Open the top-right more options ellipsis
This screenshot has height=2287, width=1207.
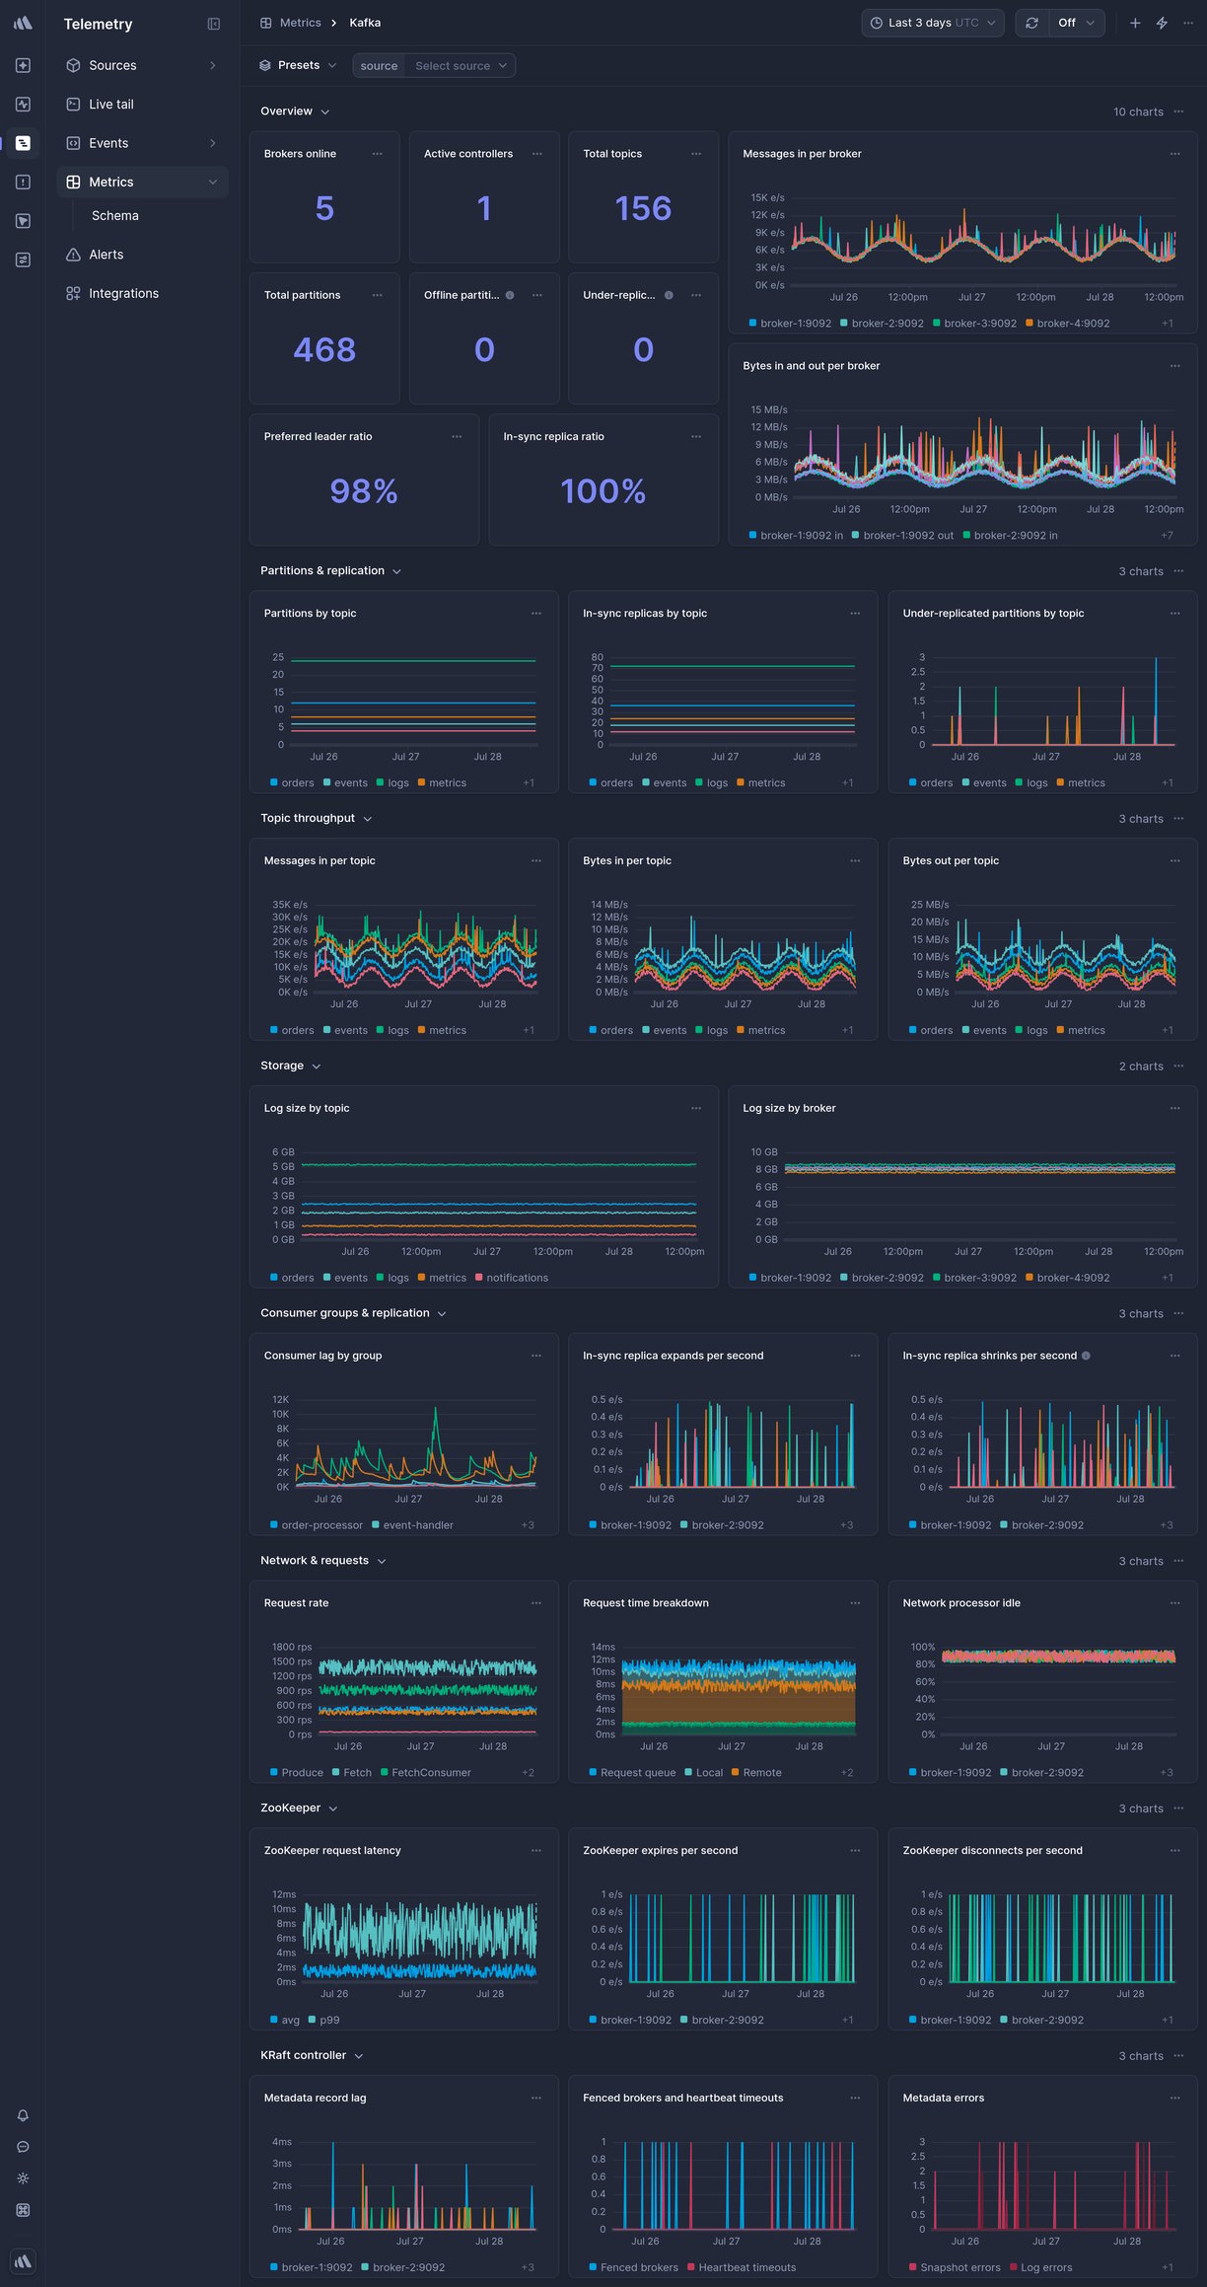[x=1187, y=23]
